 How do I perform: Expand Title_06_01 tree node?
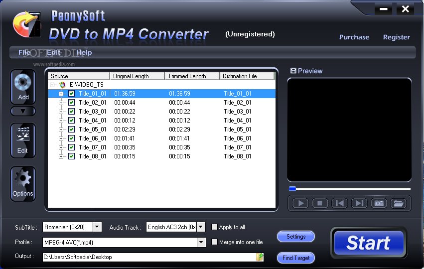pos(61,138)
